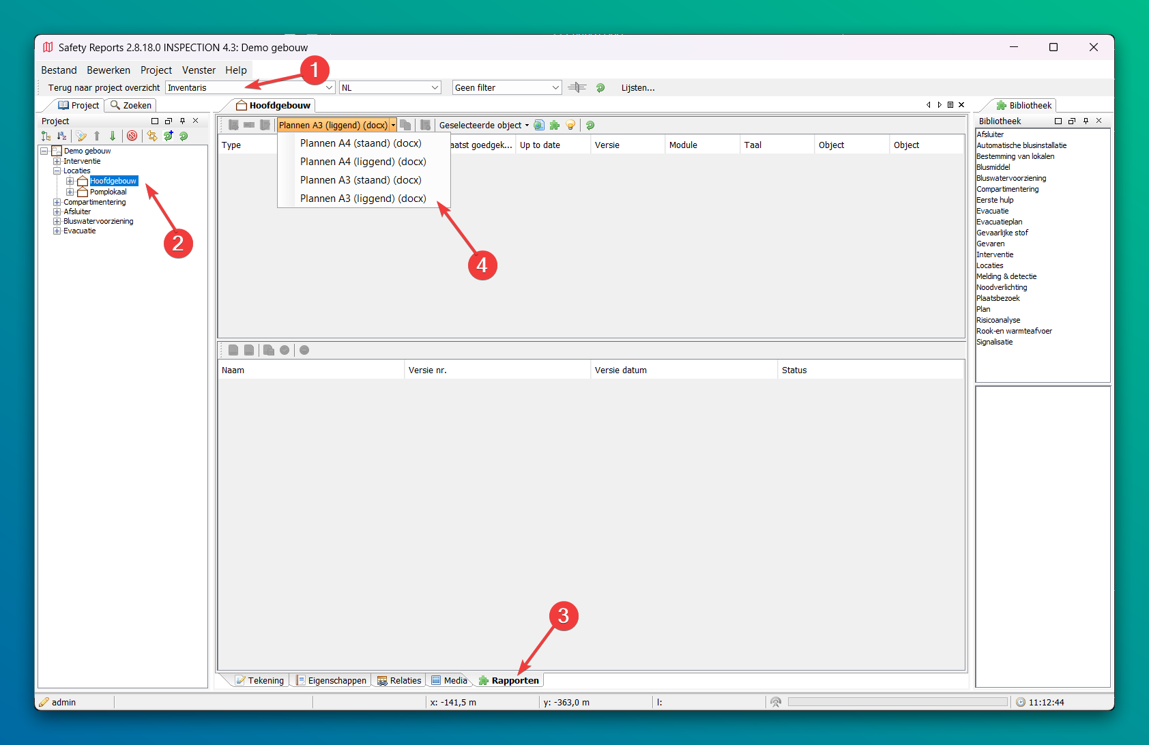Click the Lijsten... button

click(637, 88)
